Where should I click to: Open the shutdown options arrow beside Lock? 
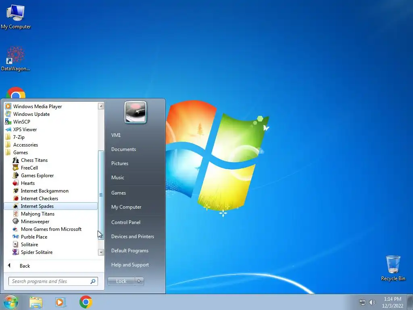(139, 281)
